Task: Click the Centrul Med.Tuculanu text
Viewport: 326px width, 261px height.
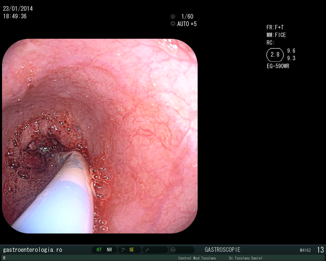Action: coord(197,258)
